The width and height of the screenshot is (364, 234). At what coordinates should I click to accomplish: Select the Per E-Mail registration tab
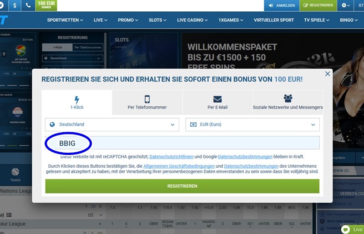point(217,102)
